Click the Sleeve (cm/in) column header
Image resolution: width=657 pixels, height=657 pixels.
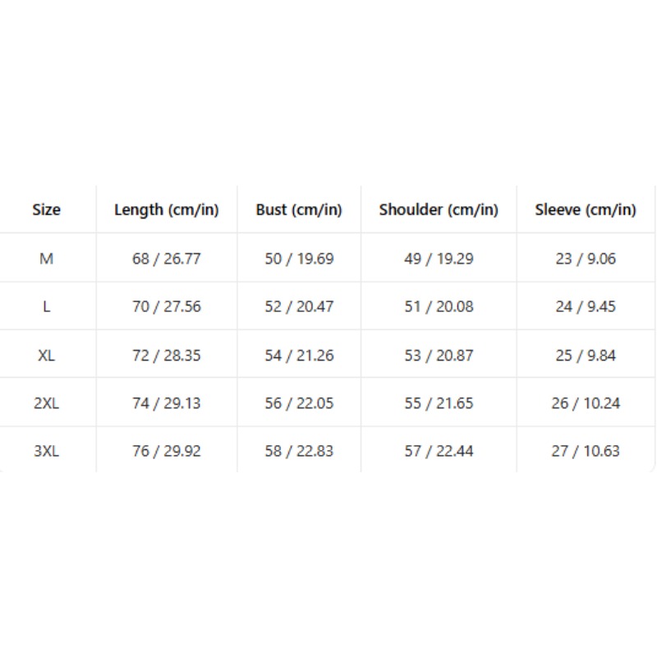pyautogui.click(x=586, y=209)
